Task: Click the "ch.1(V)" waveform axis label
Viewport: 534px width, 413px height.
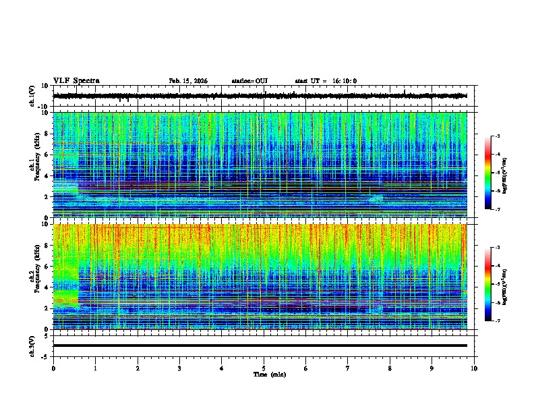Action: (32, 96)
